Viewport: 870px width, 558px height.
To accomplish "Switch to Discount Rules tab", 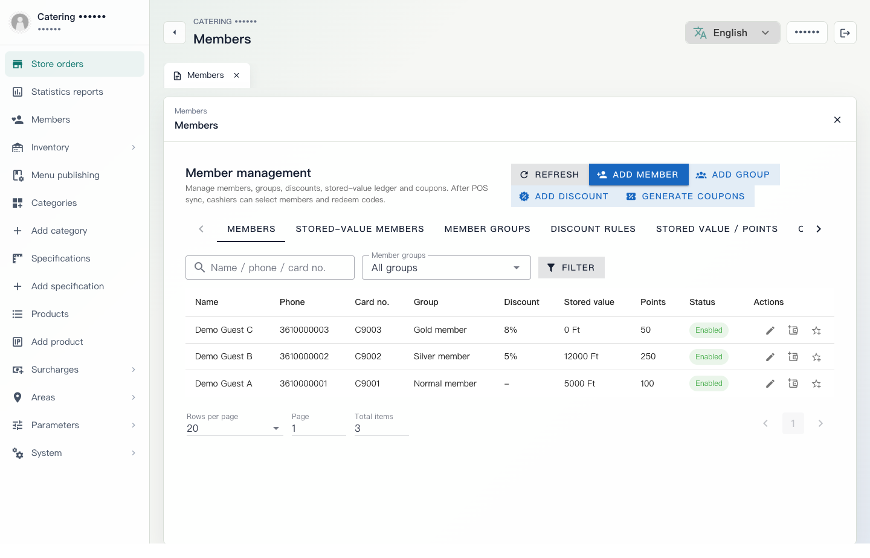I will [x=593, y=229].
